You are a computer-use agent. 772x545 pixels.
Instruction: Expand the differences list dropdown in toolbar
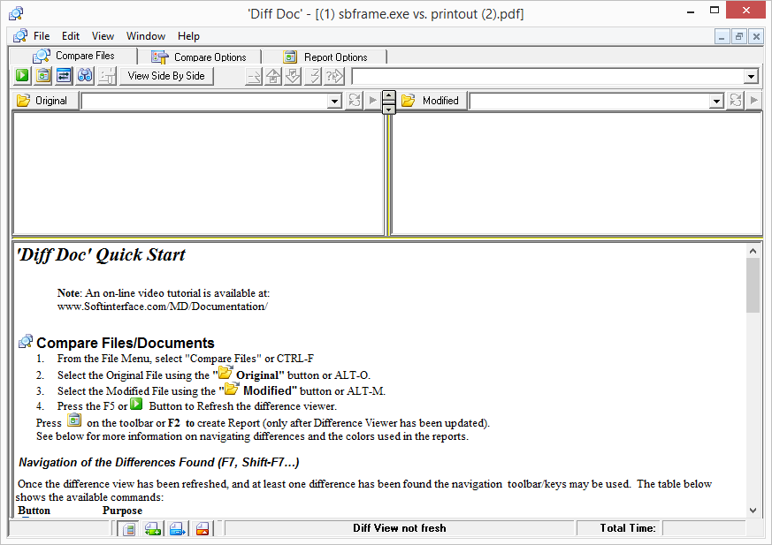pyautogui.click(x=751, y=76)
